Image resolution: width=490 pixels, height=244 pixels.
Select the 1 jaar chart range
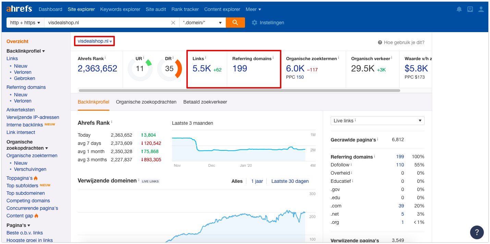257,181
